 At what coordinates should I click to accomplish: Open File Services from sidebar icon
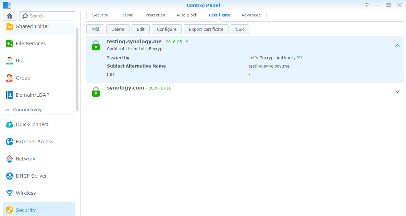(10, 44)
